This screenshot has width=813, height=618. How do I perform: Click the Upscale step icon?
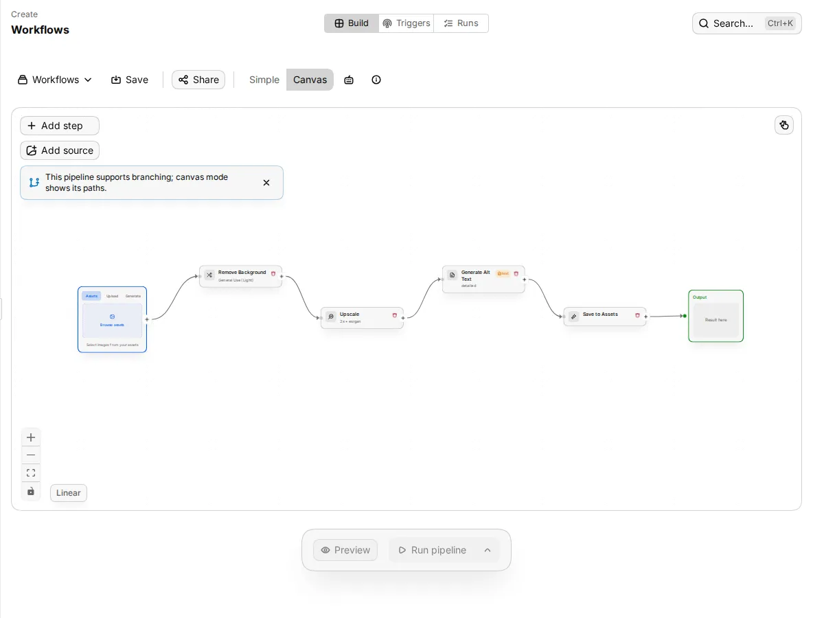tap(331, 317)
